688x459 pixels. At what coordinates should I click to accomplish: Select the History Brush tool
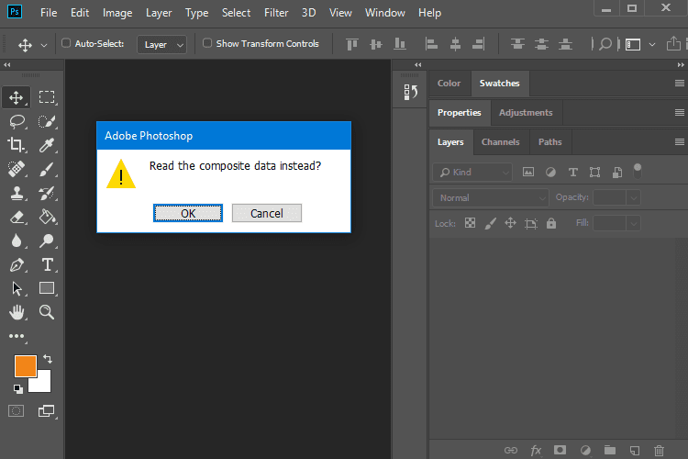point(47,194)
